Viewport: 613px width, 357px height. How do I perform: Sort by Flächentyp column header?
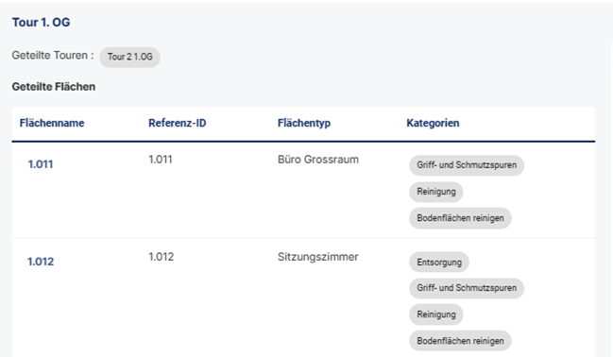coord(304,123)
